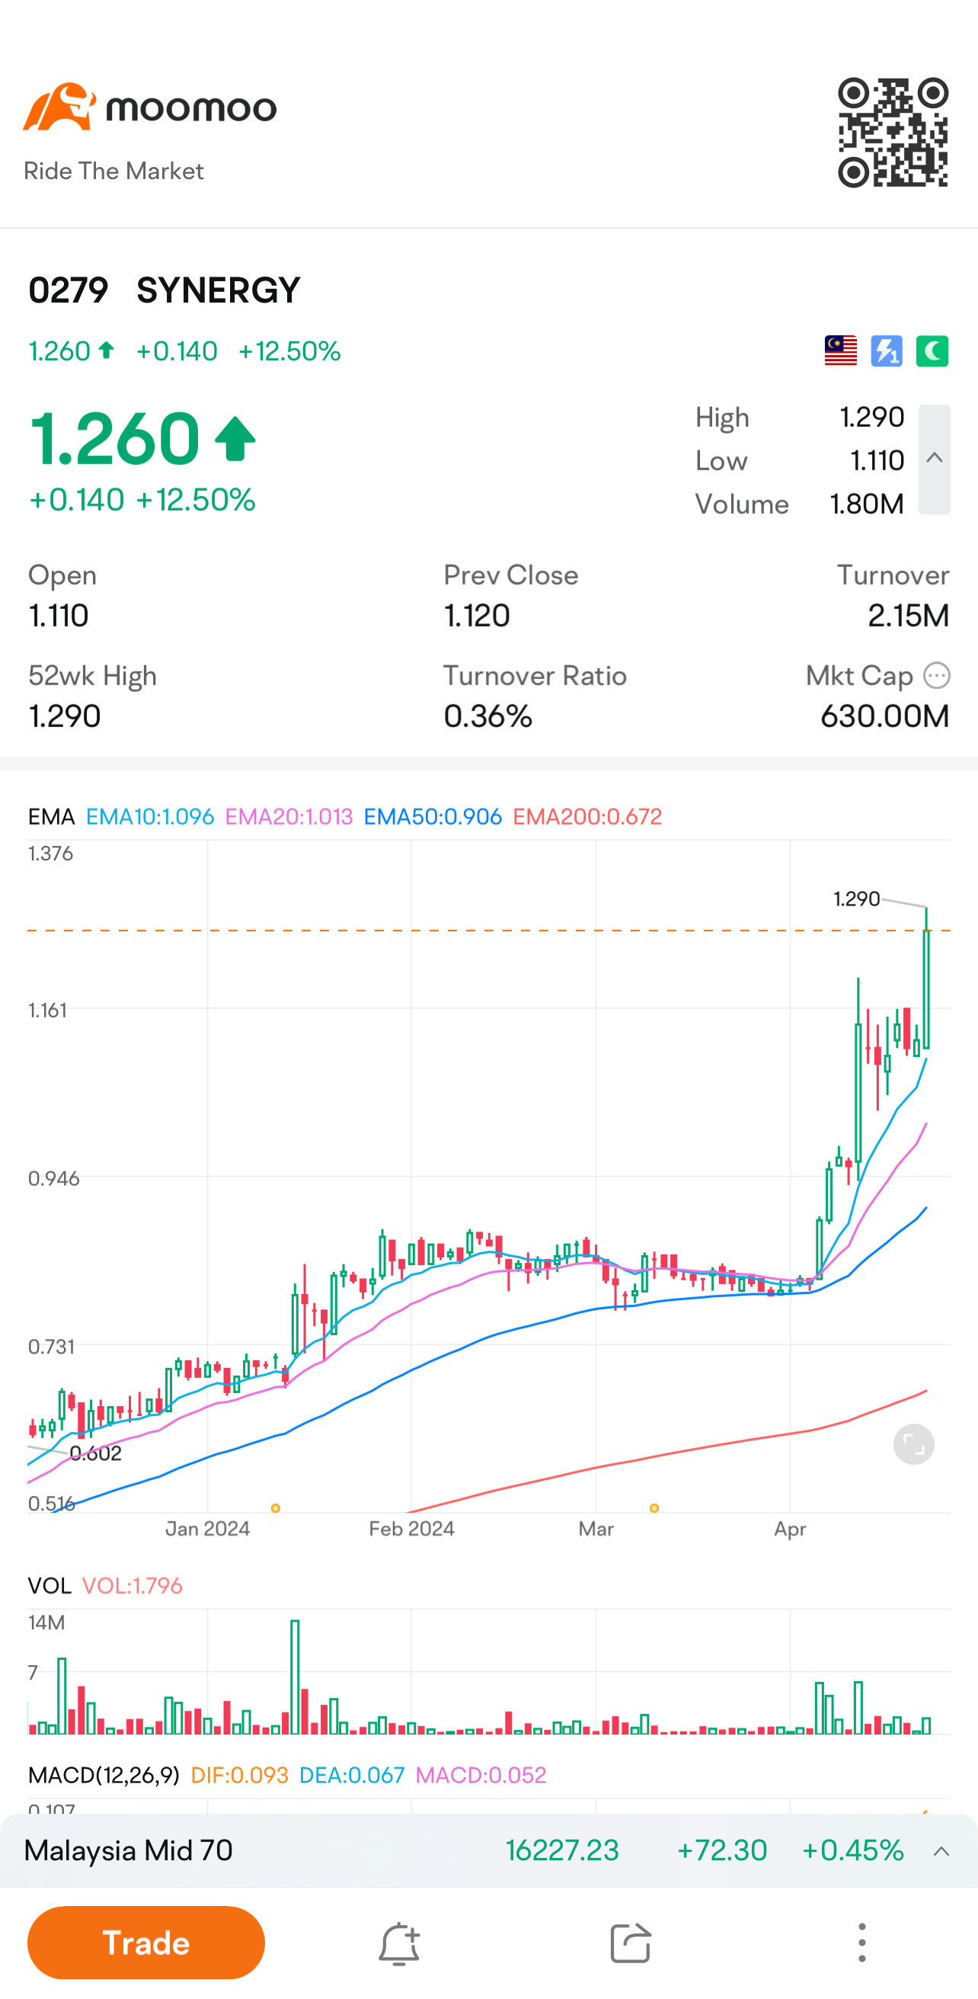Expand the Malaysia Mid 70 index bar
Screen dimensions: 978x1999
[x=941, y=1852]
